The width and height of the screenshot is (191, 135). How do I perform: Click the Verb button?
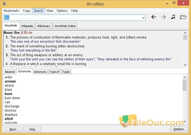(32, 129)
